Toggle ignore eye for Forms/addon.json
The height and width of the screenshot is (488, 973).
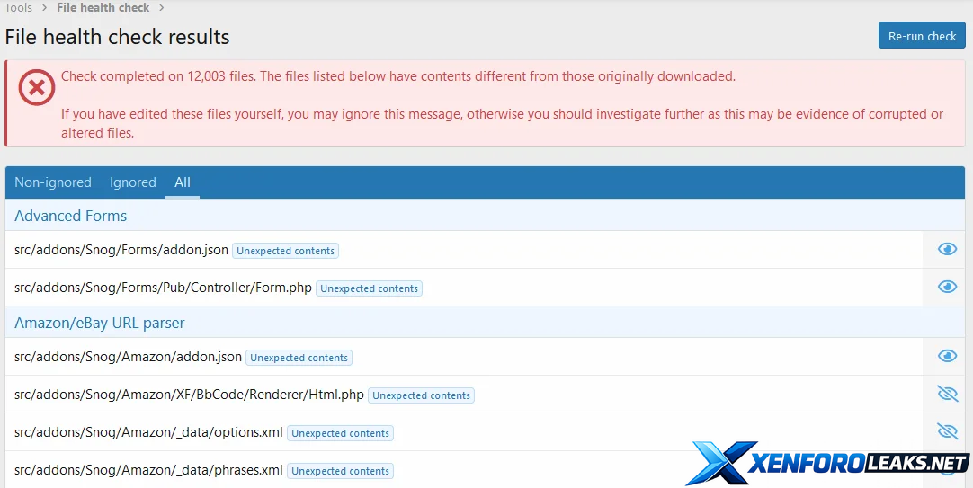tap(947, 249)
